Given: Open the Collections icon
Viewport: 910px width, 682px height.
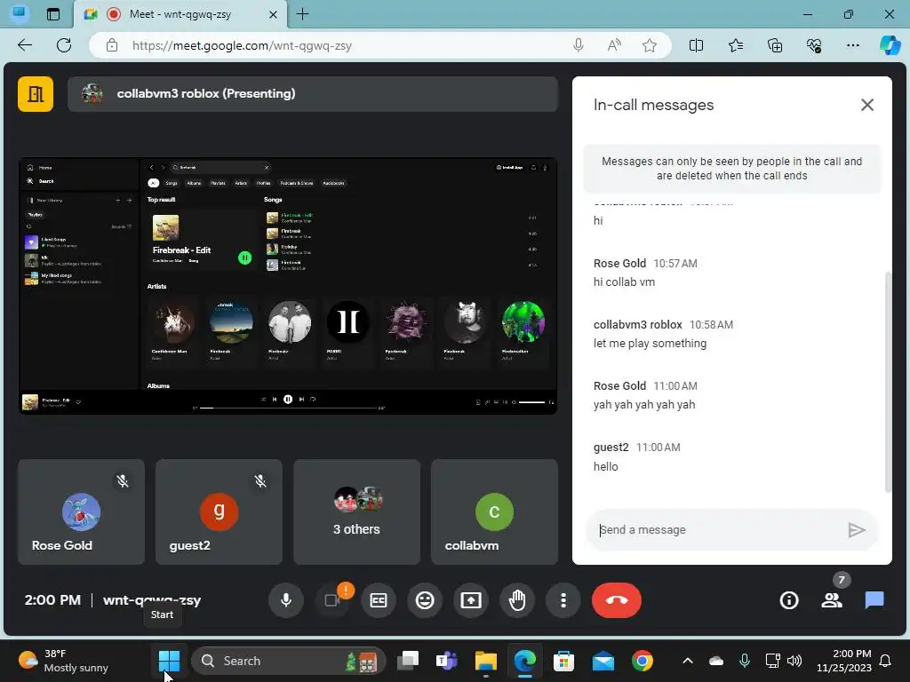Looking at the screenshot, I should [x=775, y=45].
